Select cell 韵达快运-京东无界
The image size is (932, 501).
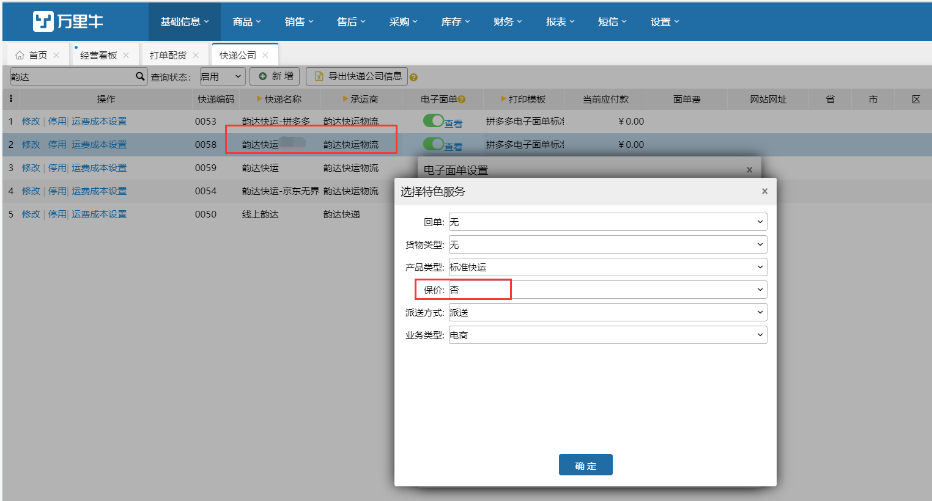coord(280,191)
